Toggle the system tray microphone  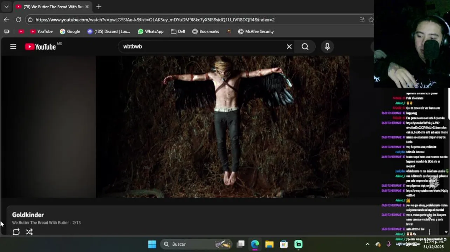pyautogui.click(x=389, y=244)
